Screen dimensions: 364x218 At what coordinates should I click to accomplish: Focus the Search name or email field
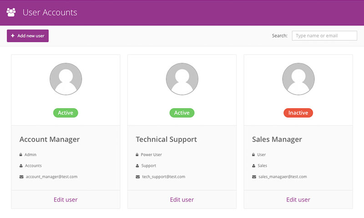(x=324, y=36)
